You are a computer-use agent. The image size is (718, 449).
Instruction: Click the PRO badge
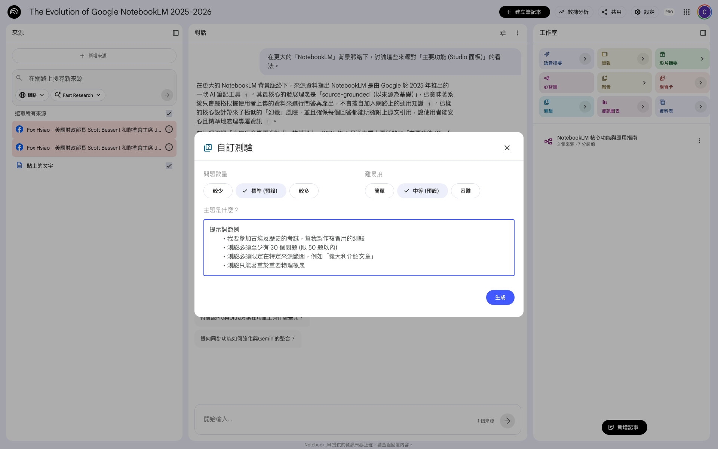[x=669, y=12]
